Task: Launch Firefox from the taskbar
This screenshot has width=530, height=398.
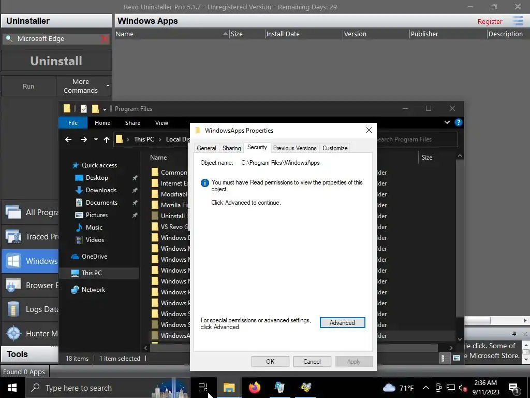Action: (x=255, y=388)
